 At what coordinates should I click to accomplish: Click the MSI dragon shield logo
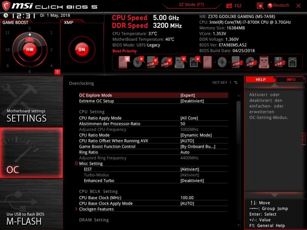click(6, 6)
